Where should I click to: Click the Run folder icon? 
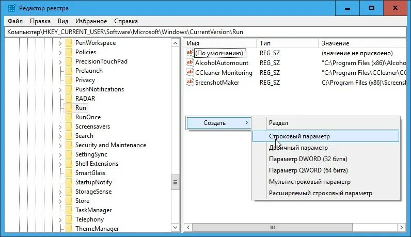coord(69,108)
